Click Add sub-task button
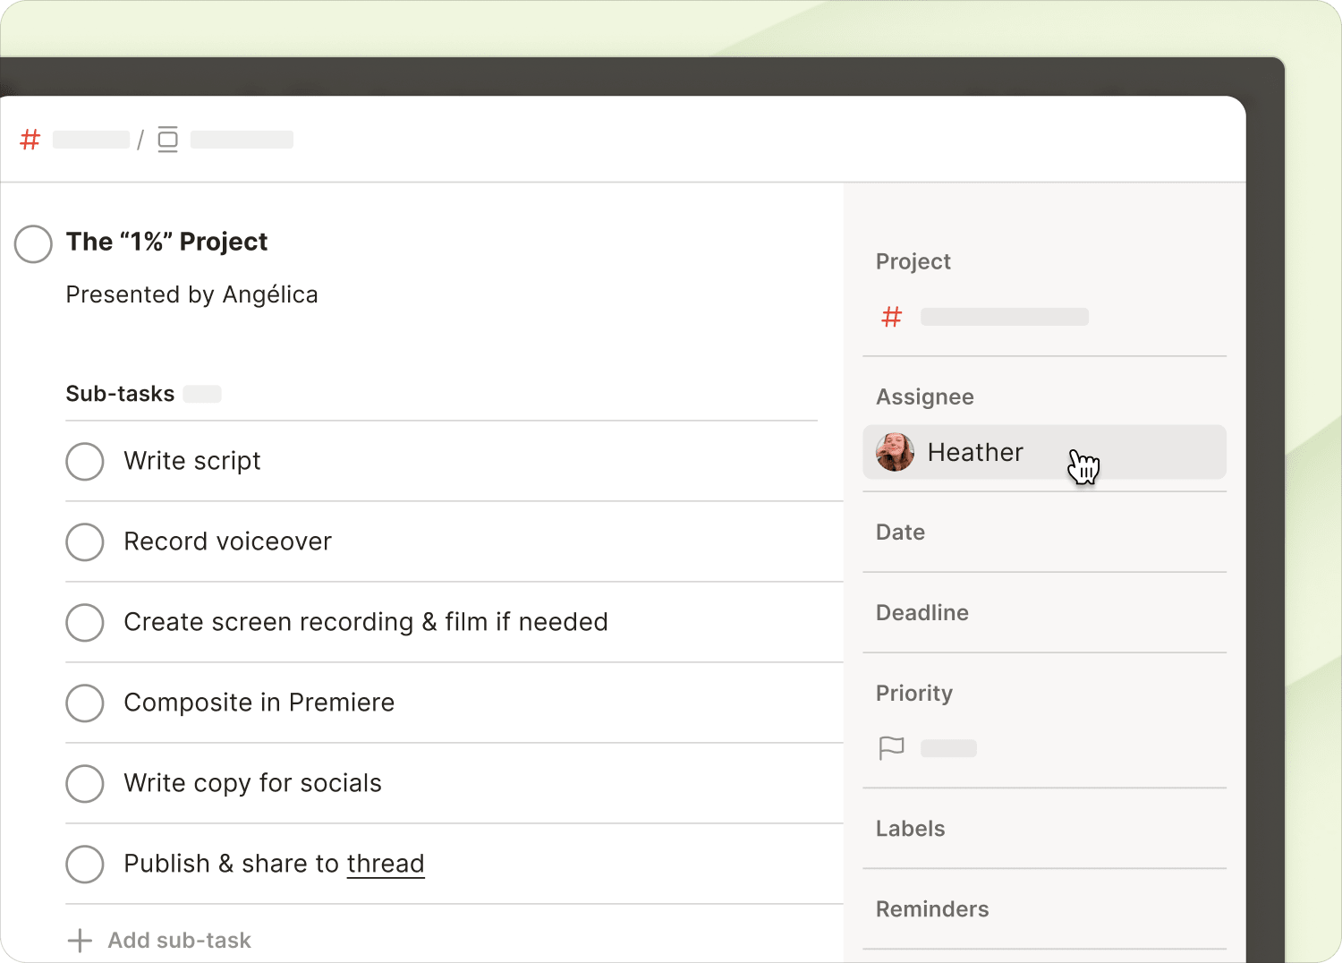Image resolution: width=1342 pixels, height=963 pixels. pyautogui.click(x=159, y=941)
